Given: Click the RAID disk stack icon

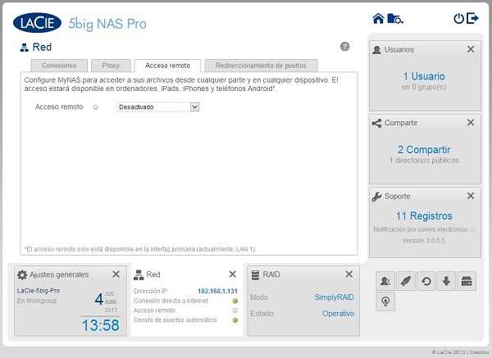Looking at the screenshot, I should pyautogui.click(x=255, y=275).
